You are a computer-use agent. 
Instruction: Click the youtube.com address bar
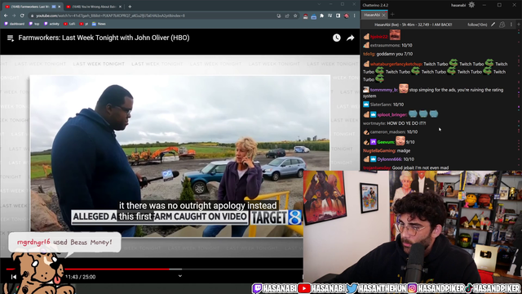tap(153, 16)
